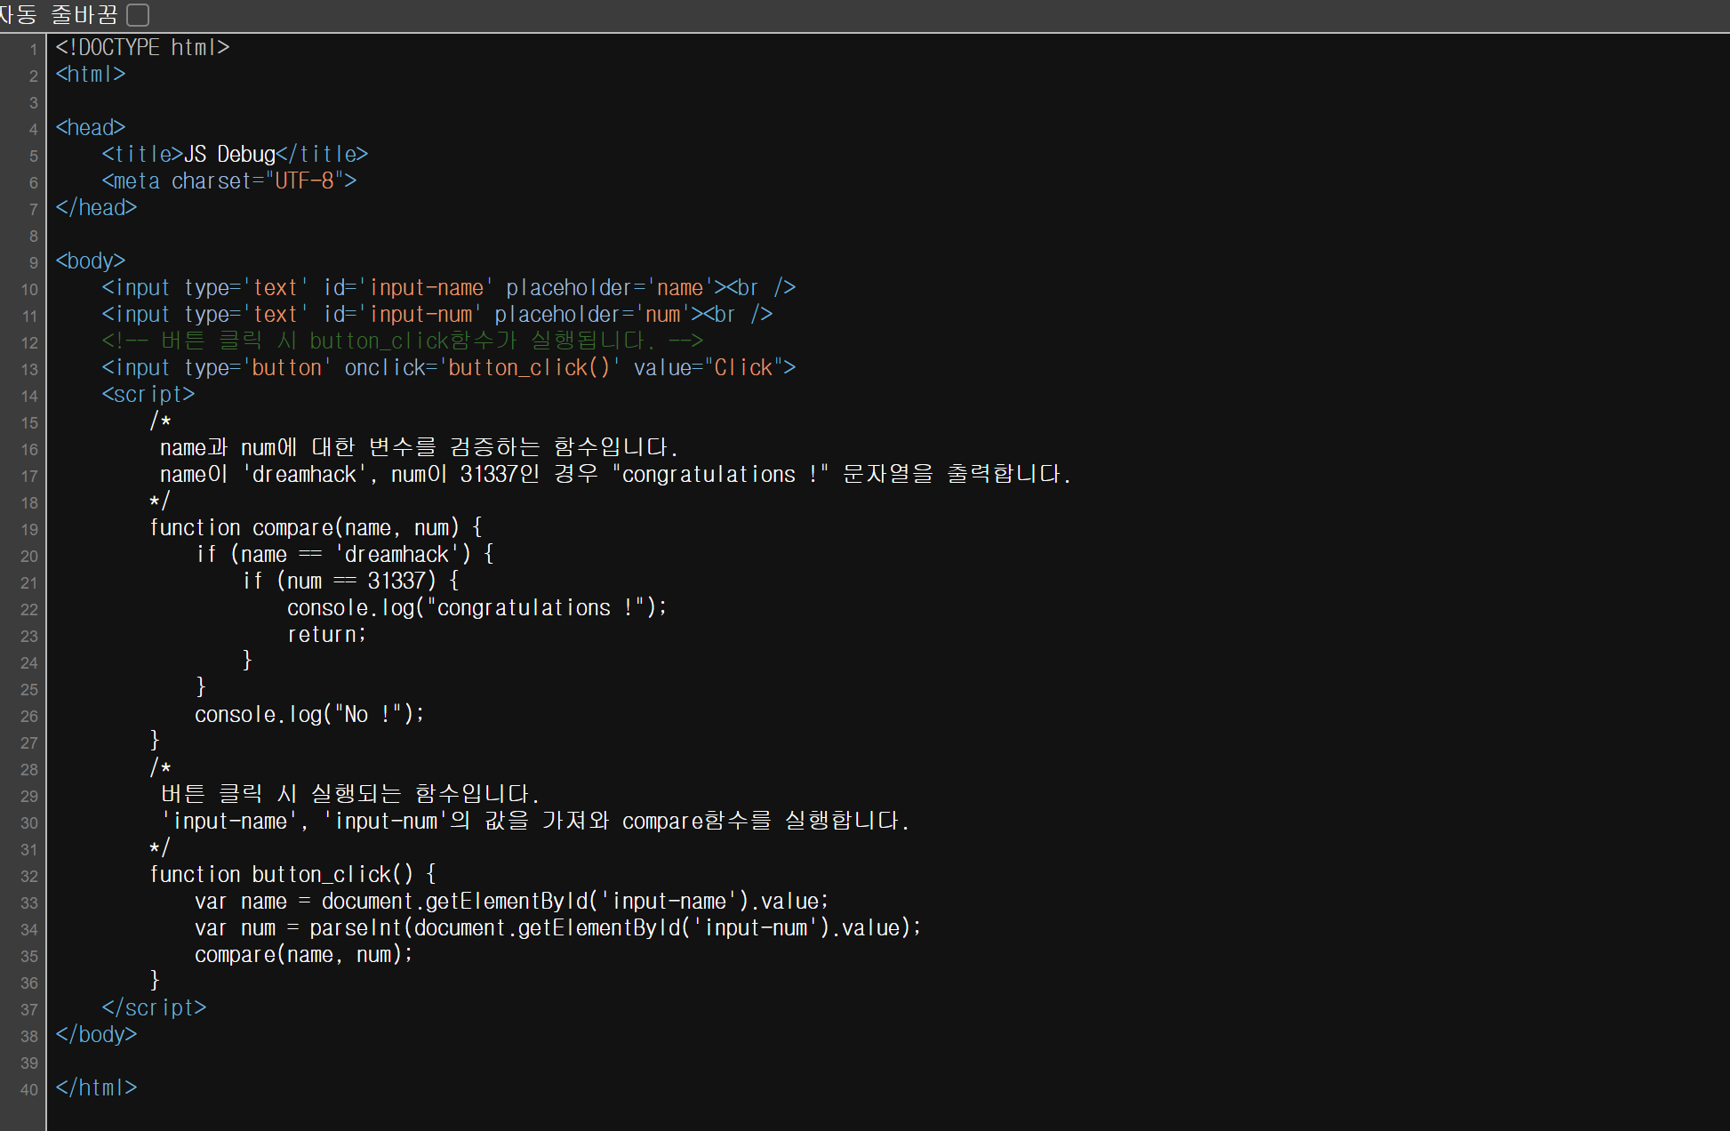Click line number 1 in the gutter

pyautogui.click(x=33, y=50)
